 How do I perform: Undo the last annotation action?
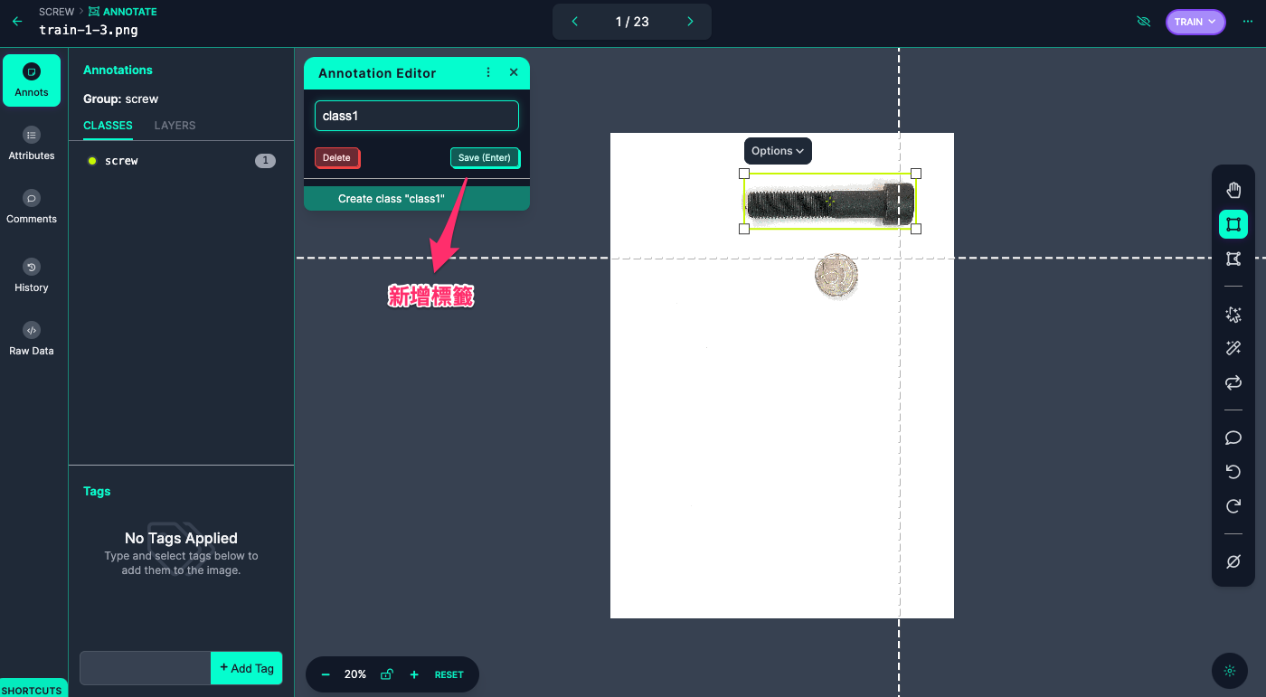pos(1233,472)
